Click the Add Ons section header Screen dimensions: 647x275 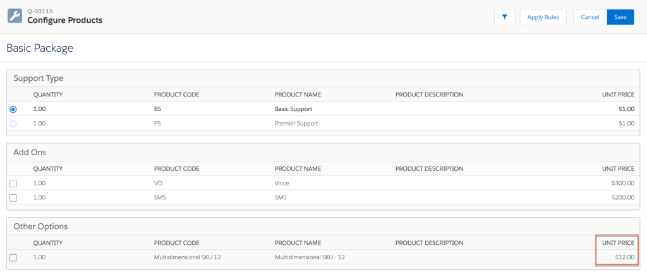tap(30, 153)
